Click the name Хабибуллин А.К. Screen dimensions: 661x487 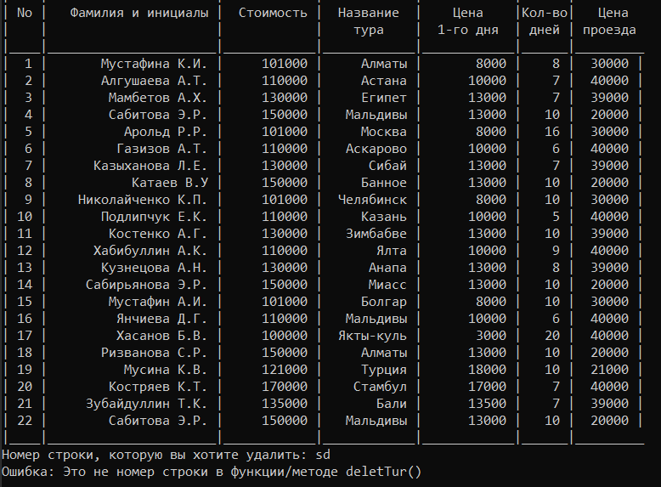click(x=150, y=251)
